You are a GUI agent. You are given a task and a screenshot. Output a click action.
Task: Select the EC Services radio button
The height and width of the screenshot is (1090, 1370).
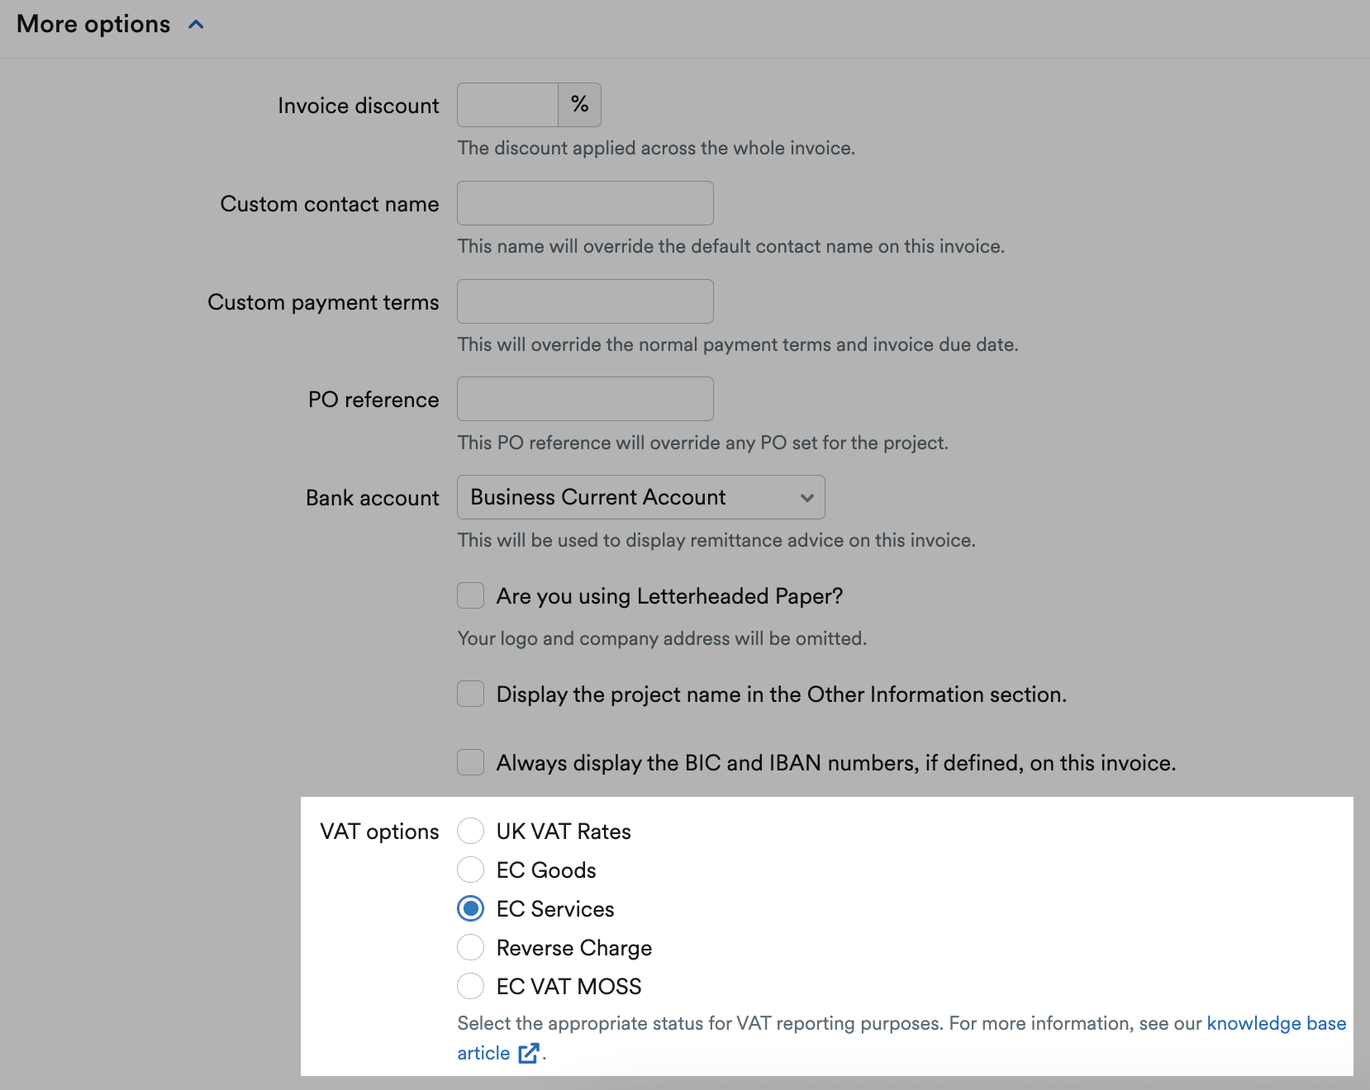[x=471, y=908]
